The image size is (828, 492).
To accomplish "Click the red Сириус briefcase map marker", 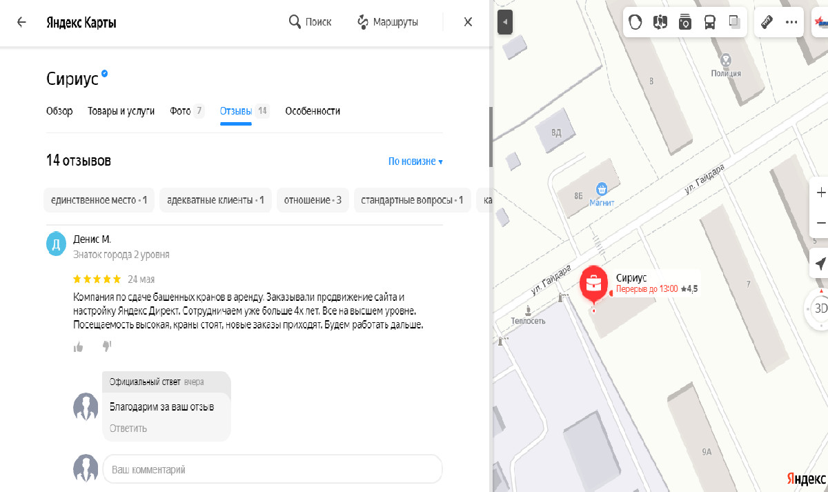I will pos(593,283).
